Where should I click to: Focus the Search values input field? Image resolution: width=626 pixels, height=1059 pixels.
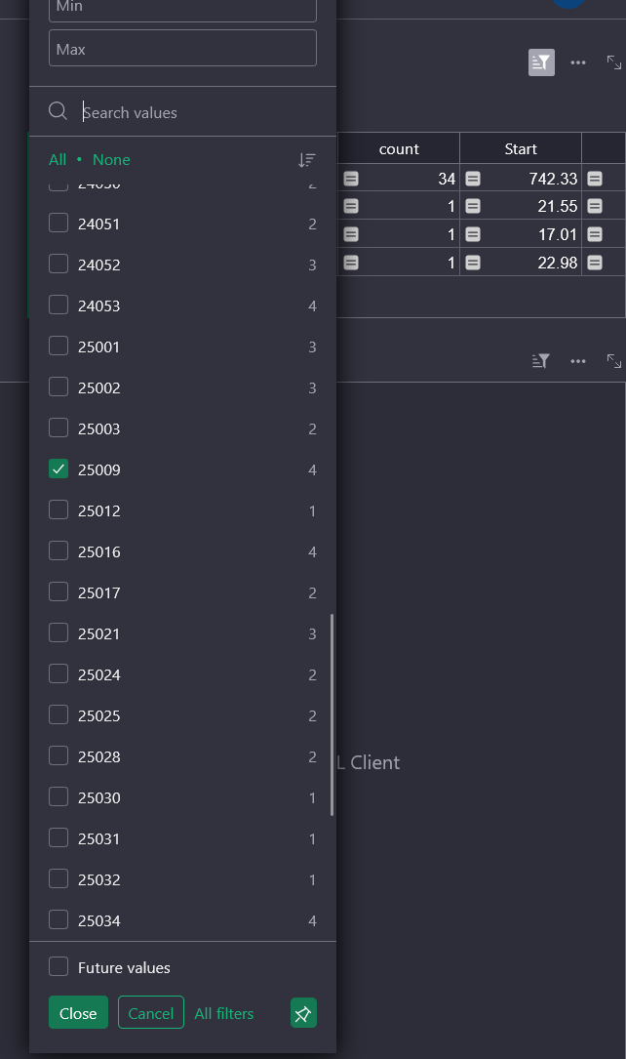click(195, 112)
